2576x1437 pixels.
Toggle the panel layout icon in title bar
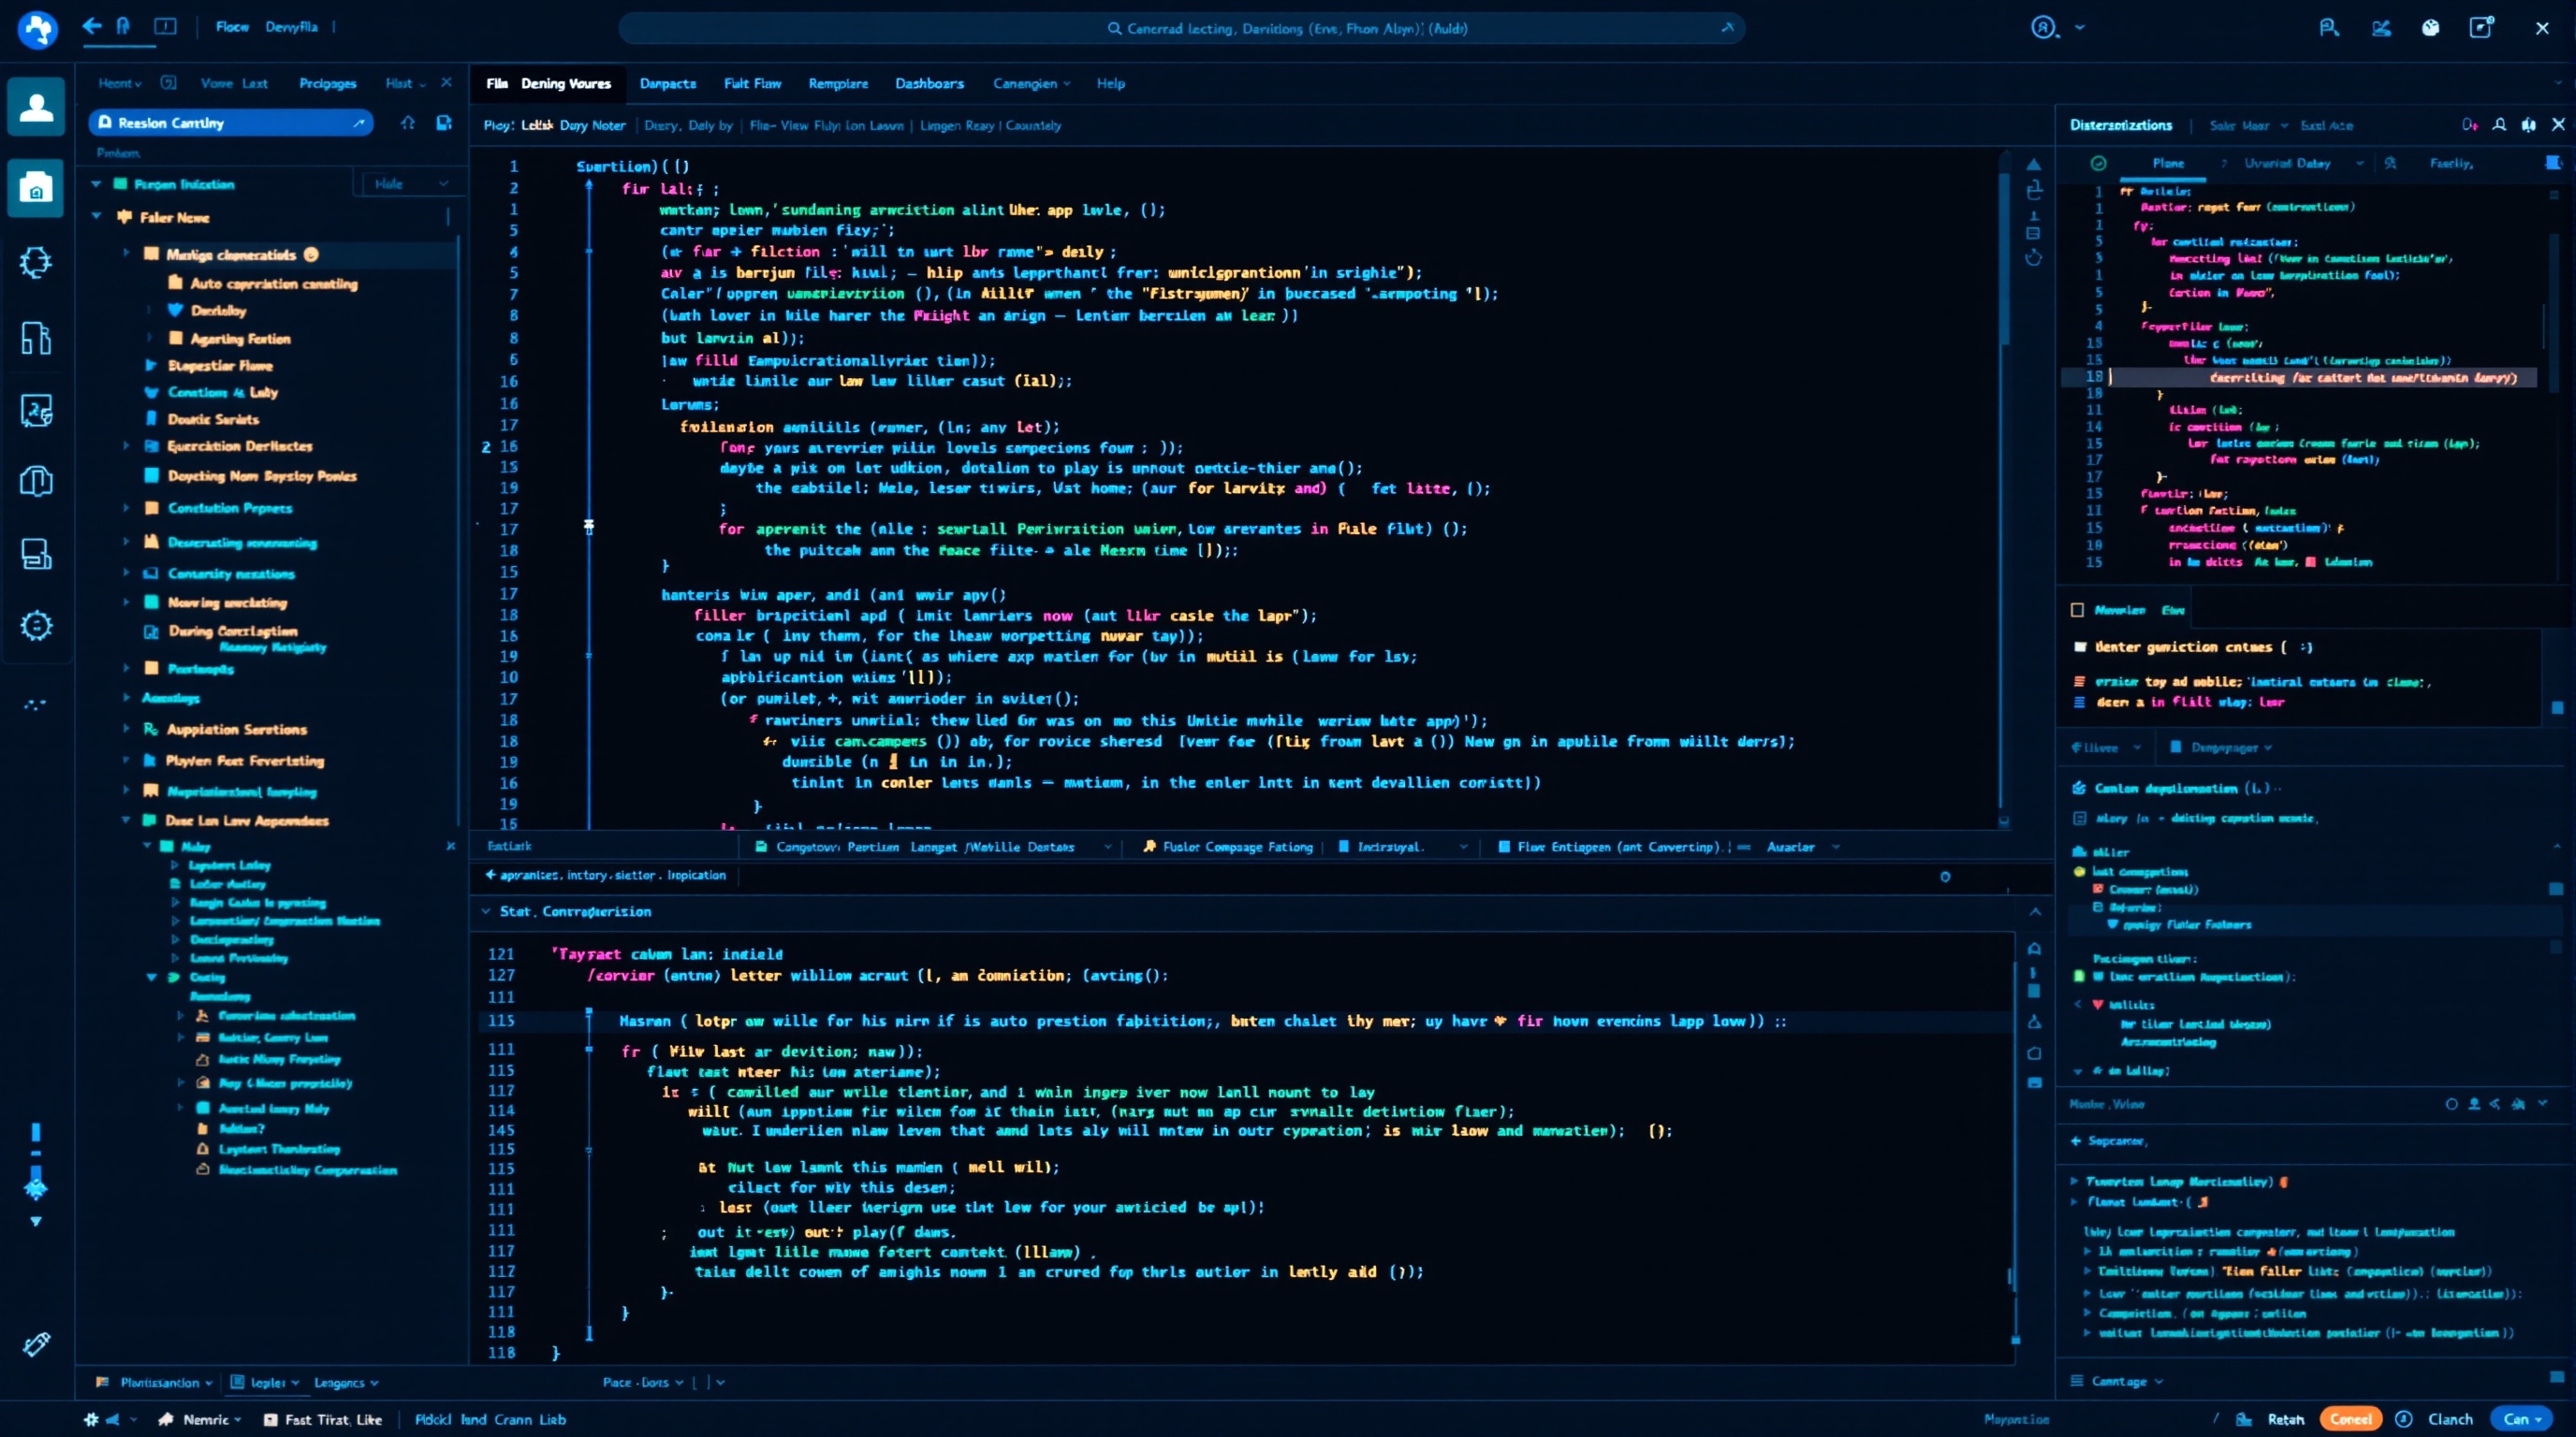(166, 27)
